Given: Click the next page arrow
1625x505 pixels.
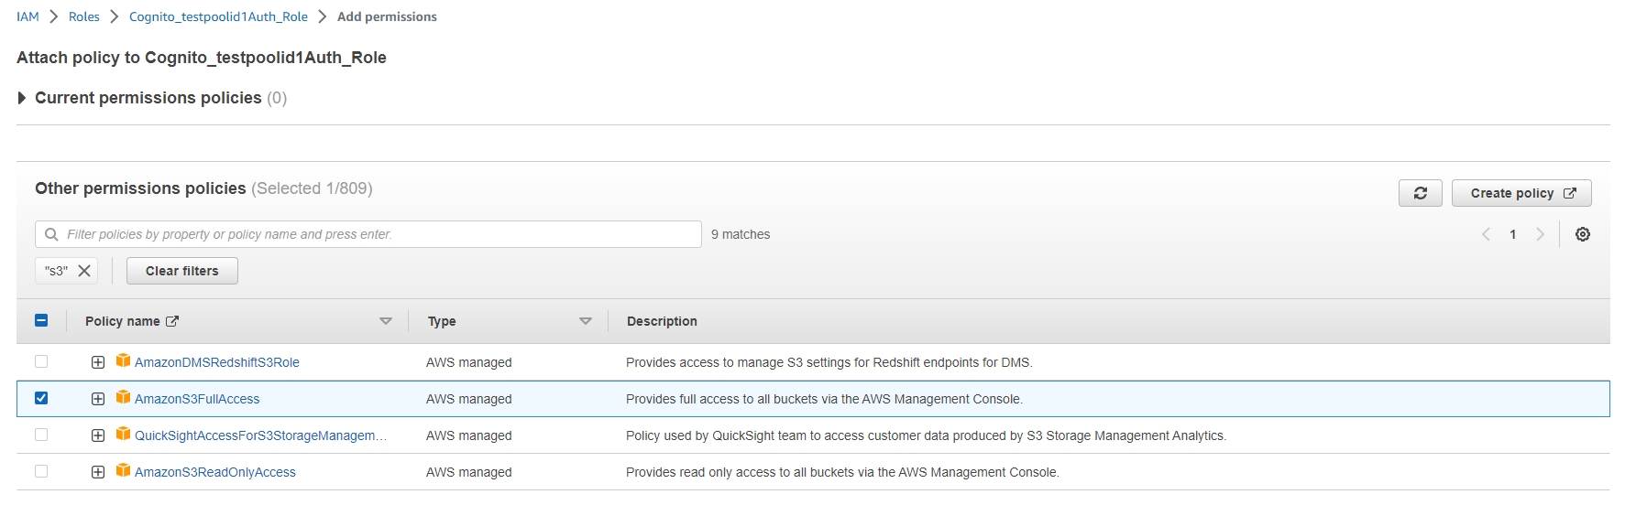Looking at the screenshot, I should (1540, 234).
